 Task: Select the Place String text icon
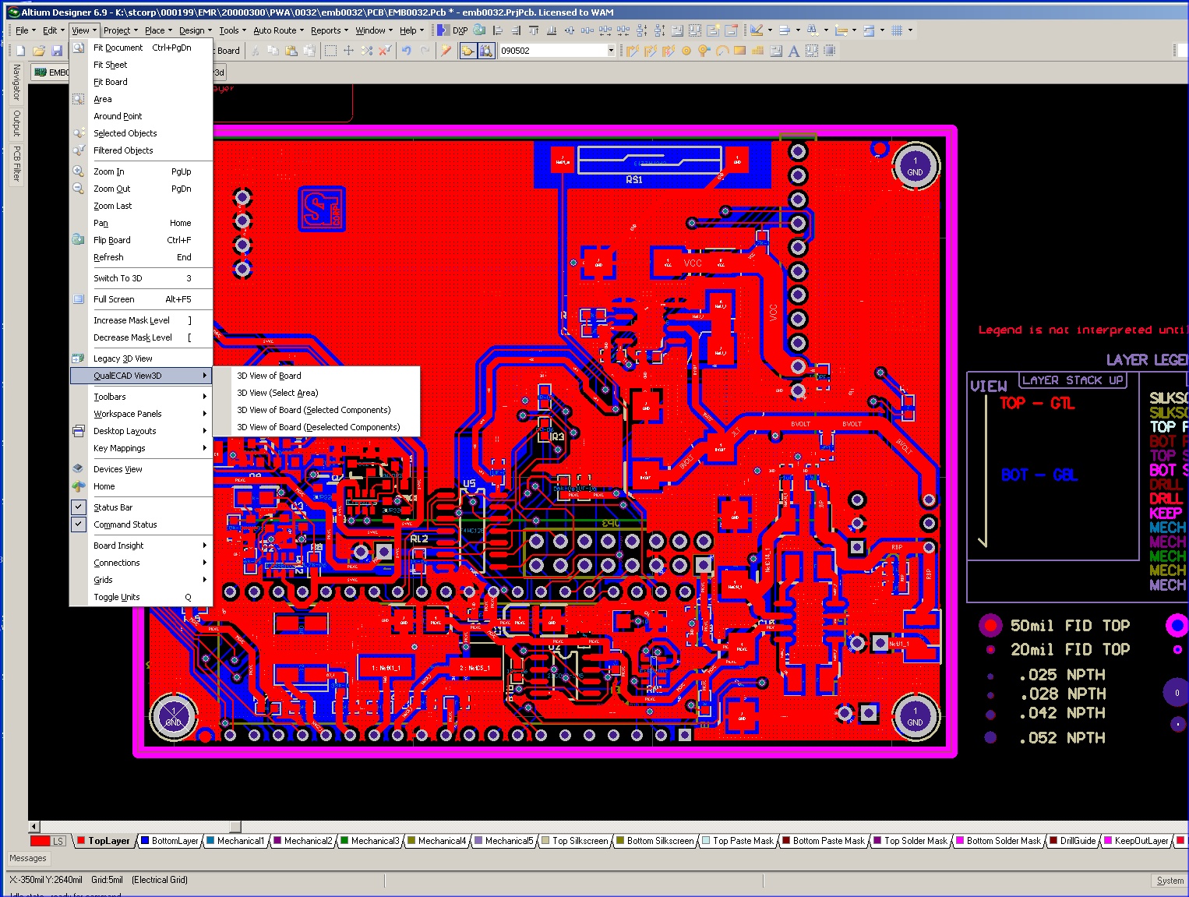[x=794, y=51]
